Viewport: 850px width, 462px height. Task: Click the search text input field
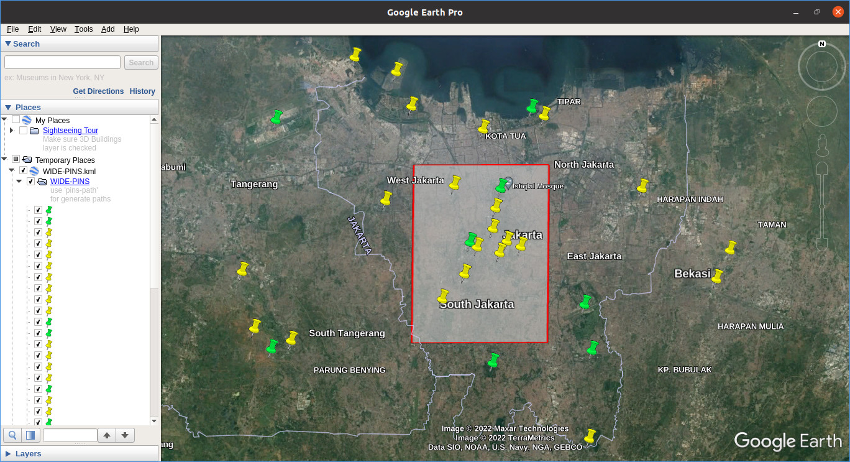[x=62, y=62]
